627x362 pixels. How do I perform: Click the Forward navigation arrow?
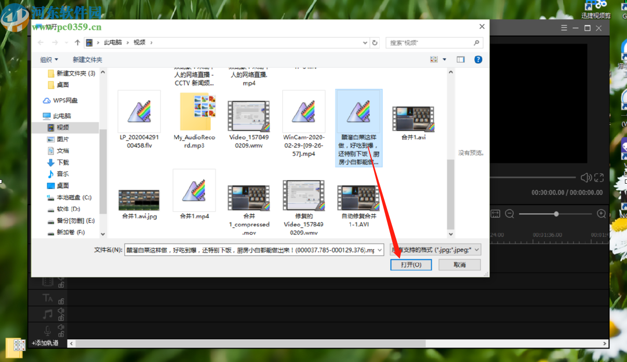point(55,43)
